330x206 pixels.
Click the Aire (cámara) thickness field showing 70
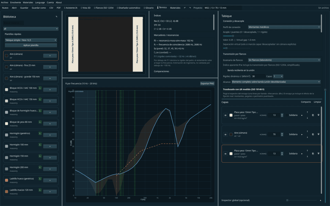(x=274, y=134)
